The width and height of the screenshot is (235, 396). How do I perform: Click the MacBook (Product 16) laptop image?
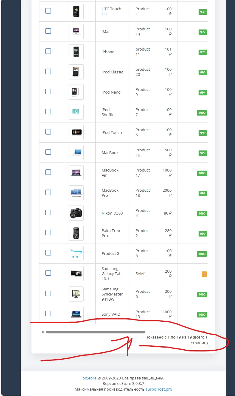click(x=76, y=153)
